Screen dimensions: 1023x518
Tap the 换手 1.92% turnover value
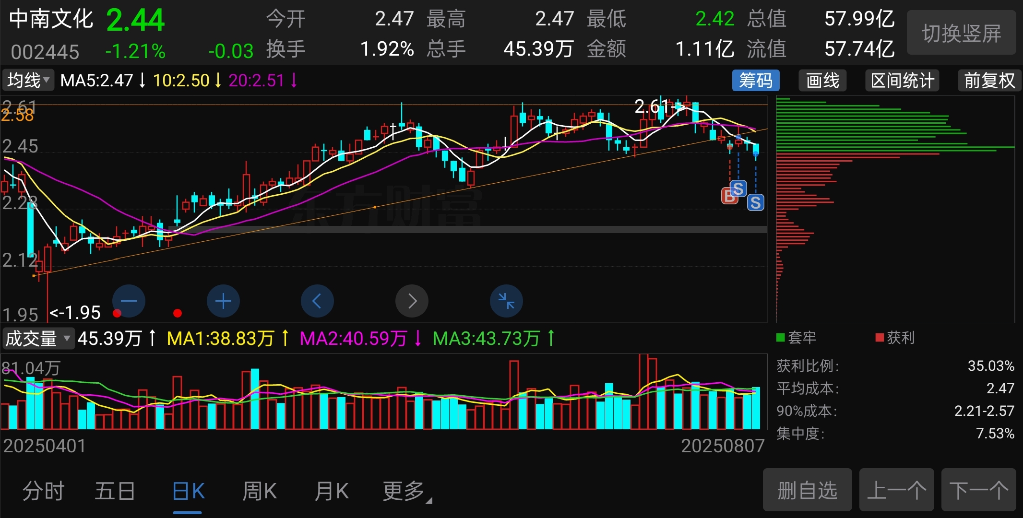pos(387,49)
